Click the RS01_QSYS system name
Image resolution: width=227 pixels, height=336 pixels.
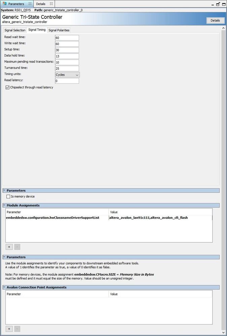pos(23,10)
